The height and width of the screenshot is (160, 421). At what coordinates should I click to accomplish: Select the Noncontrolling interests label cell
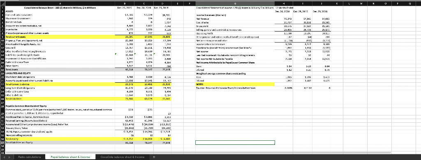tap(60, 135)
